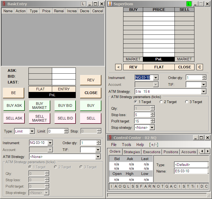Click the 'F' button in Control Center toolbar
Screen dimensions: 212x199
(141, 186)
